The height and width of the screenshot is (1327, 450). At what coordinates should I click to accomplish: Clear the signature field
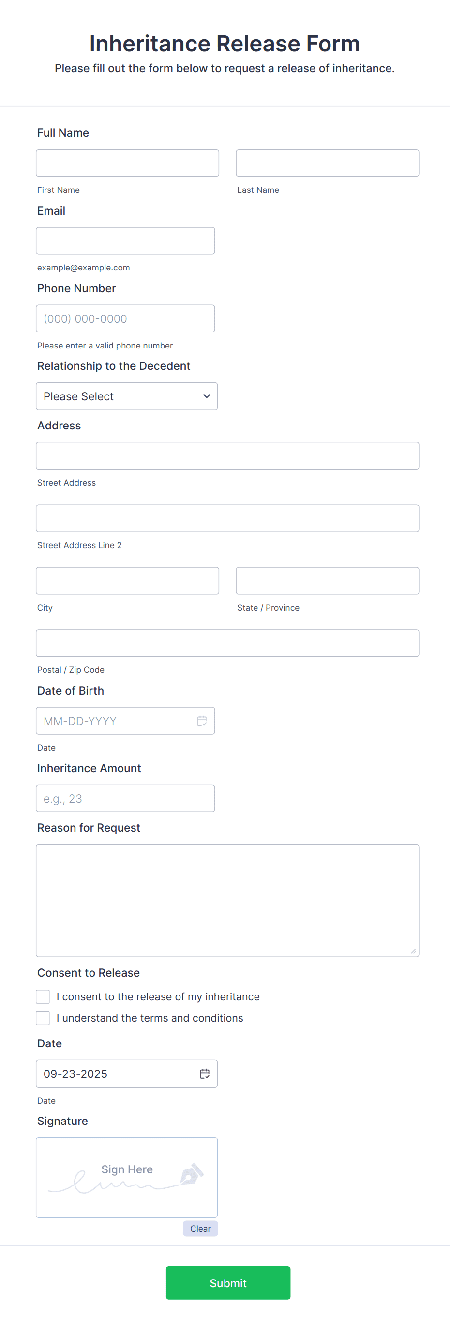coord(200,1229)
